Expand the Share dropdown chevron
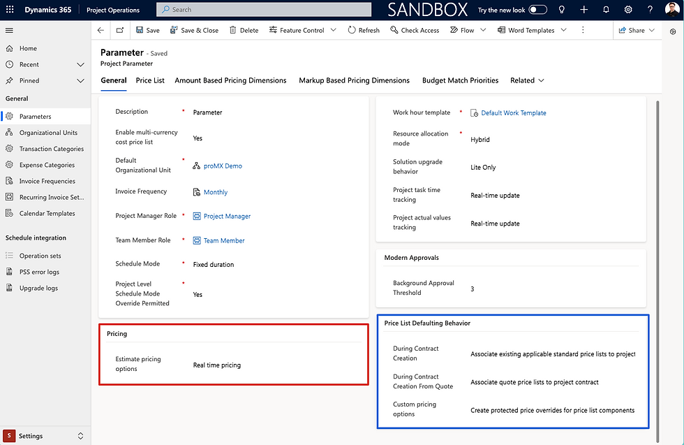This screenshot has height=445, width=684. pos(652,30)
